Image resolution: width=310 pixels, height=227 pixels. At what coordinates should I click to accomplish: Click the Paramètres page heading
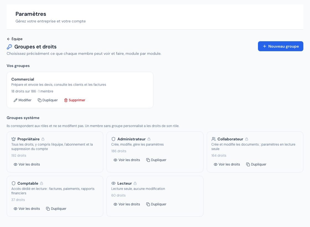[x=31, y=14]
